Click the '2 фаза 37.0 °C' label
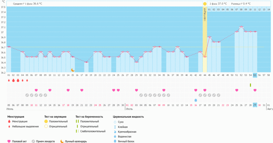The image size is (273, 143). (x=218, y=4)
